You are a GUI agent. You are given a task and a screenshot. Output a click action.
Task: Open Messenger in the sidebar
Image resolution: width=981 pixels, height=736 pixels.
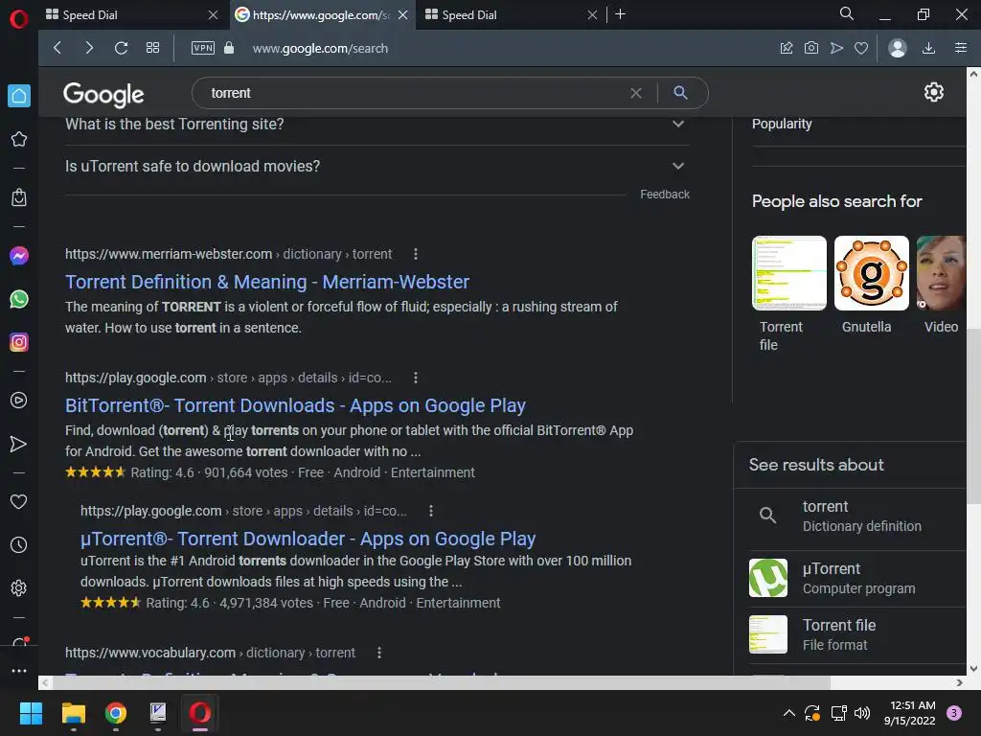19,256
